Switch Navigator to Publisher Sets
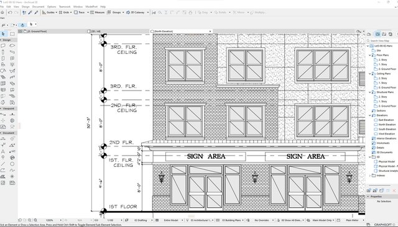 click(391, 34)
